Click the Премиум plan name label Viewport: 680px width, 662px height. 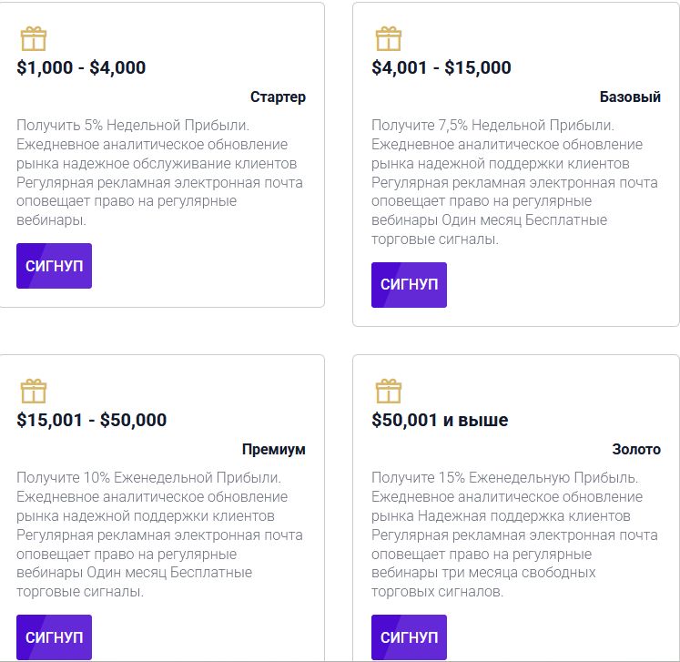coord(274,449)
